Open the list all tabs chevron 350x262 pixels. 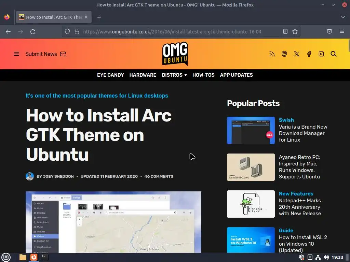click(343, 17)
